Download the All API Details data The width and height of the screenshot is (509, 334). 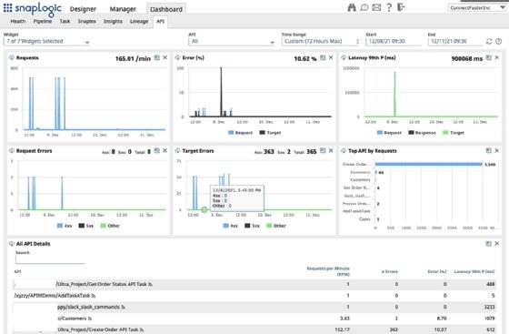tap(12, 244)
